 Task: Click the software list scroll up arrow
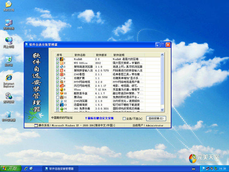tap(162, 55)
